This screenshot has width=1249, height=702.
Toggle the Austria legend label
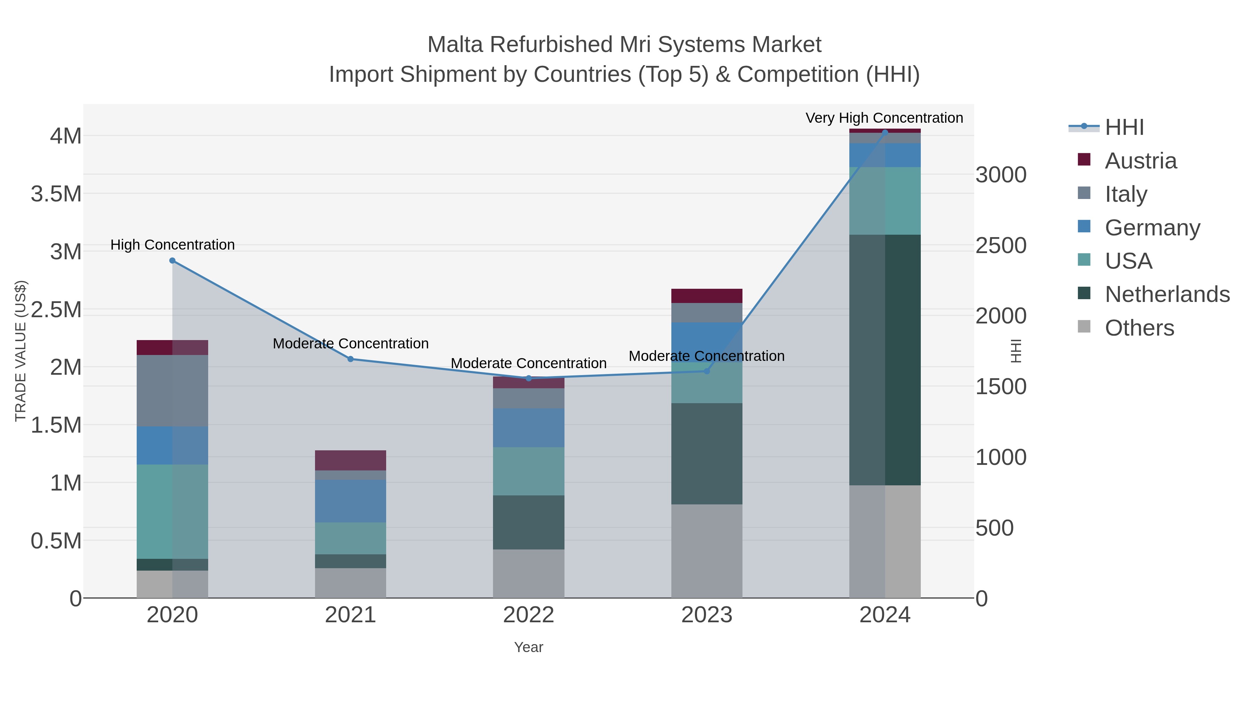(x=1141, y=161)
